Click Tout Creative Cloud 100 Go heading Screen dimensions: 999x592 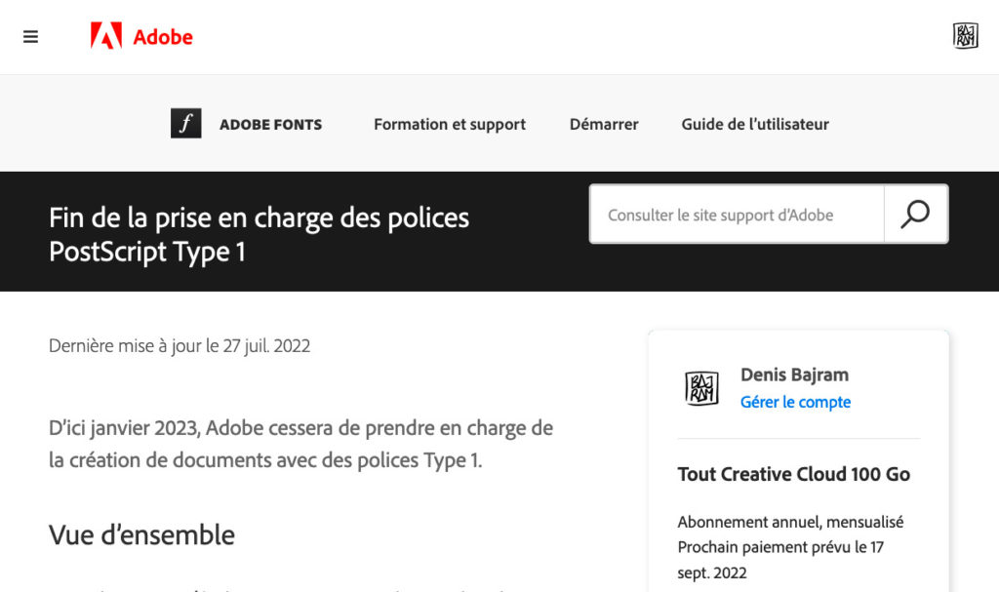(x=794, y=474)
